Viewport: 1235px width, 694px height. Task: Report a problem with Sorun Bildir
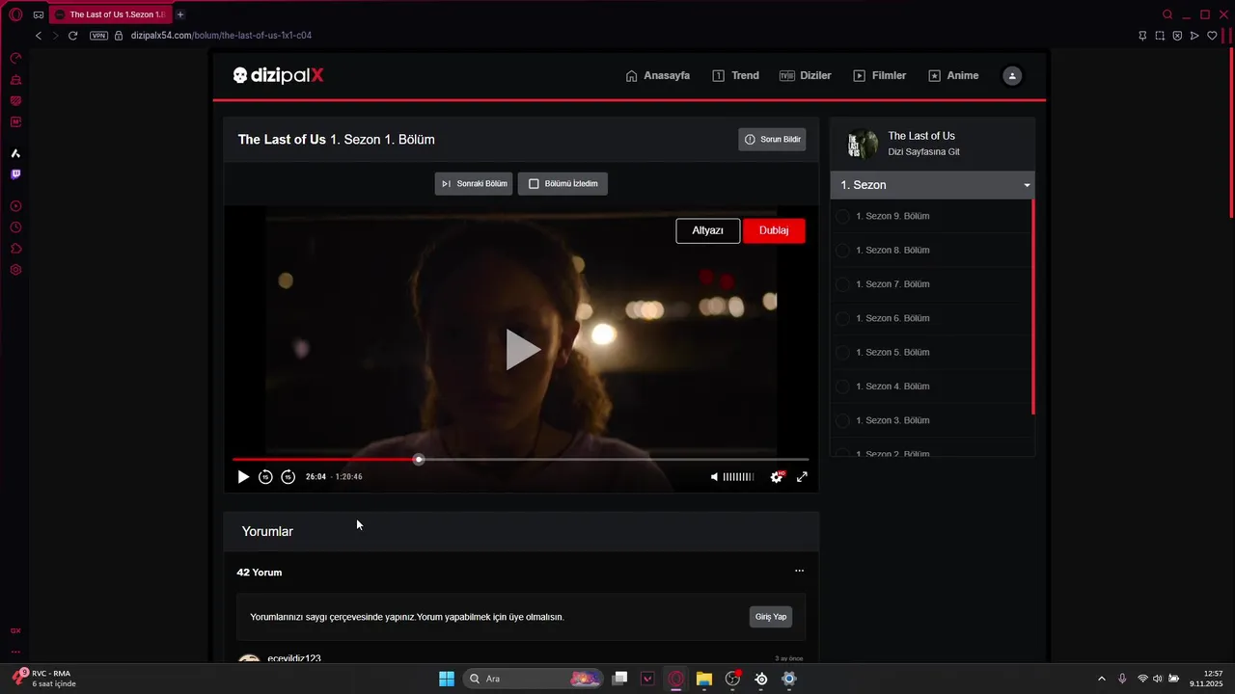coord(772,140)
